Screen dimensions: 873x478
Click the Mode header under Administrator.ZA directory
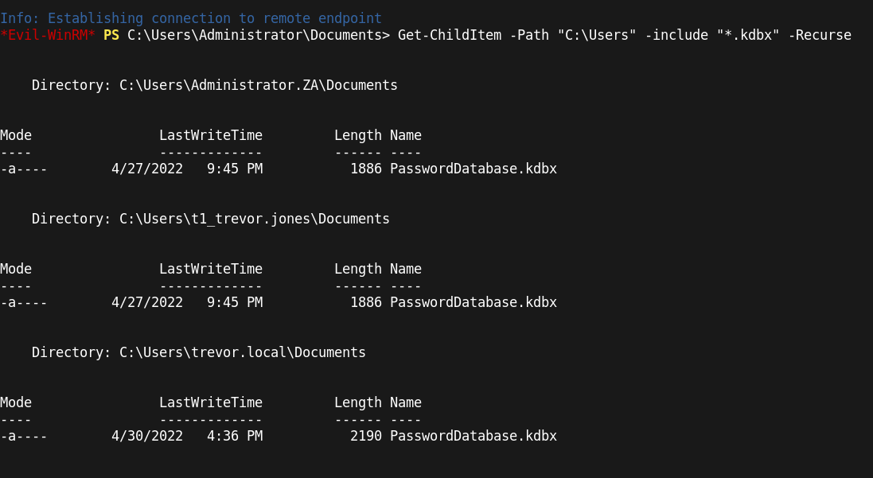tap(16, 135)
